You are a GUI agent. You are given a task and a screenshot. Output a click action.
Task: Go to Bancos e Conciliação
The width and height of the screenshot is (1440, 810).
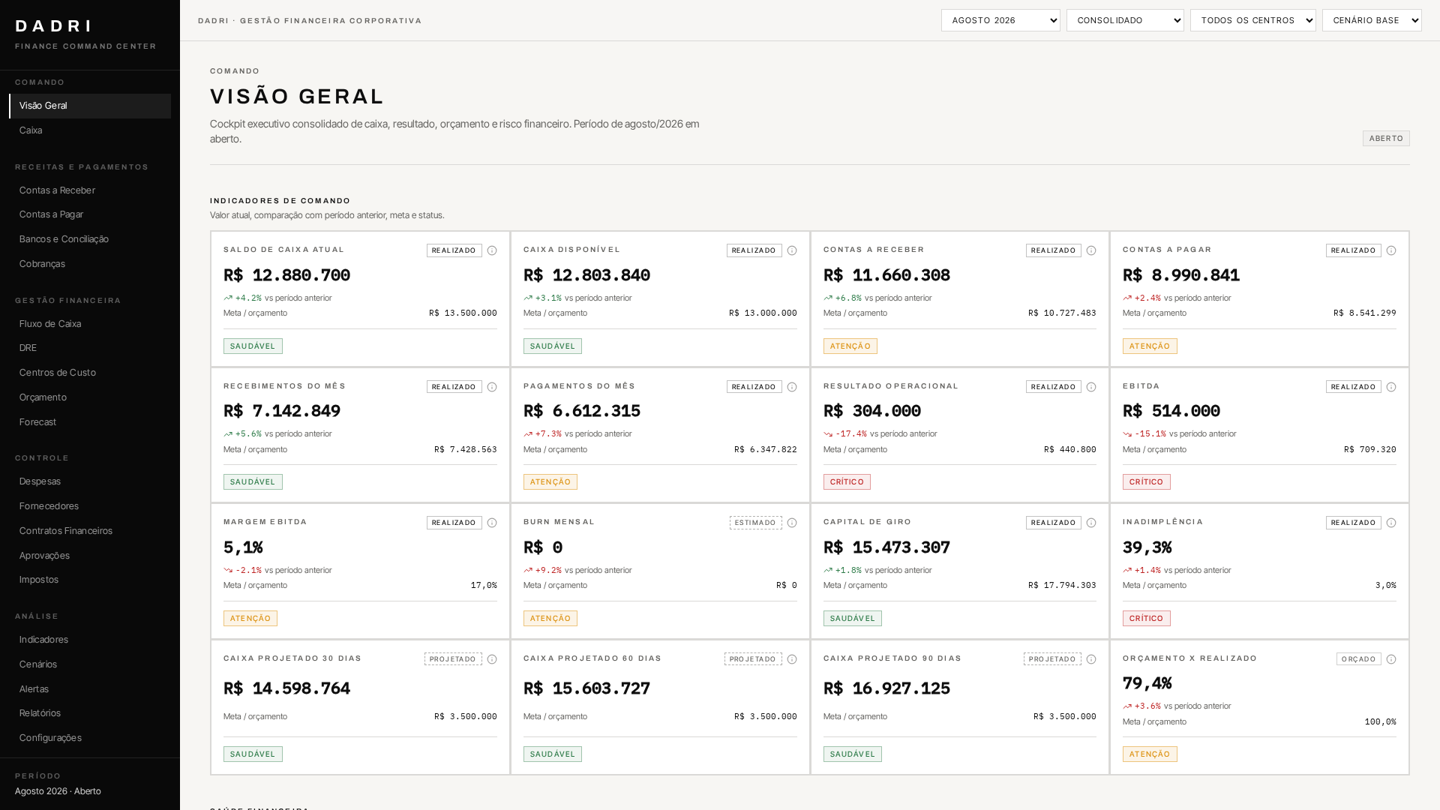coord(90,239)
